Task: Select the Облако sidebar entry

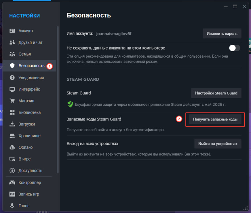Action: [29, 147]
